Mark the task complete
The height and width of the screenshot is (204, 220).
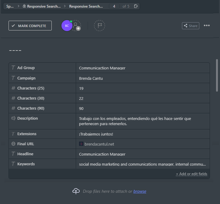[30, 26]
